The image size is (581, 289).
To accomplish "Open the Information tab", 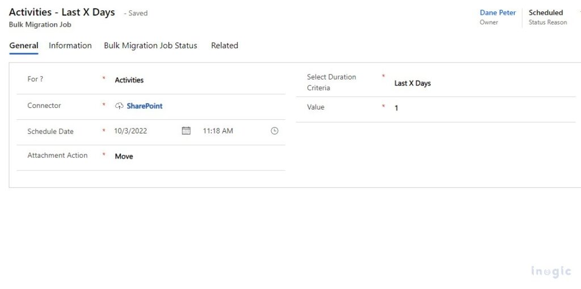I will 70,45.
